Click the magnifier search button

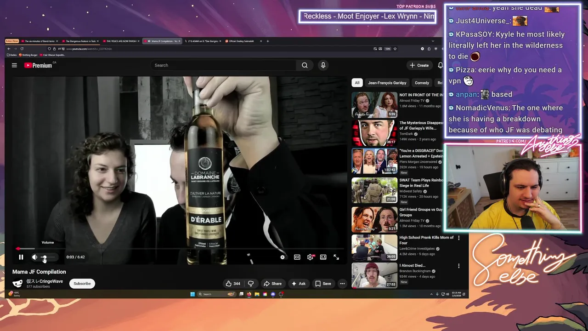(x=305, y=65)
